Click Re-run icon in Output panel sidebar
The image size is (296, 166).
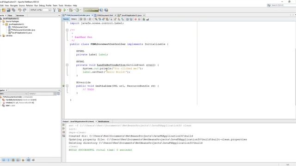click(64, 125)
